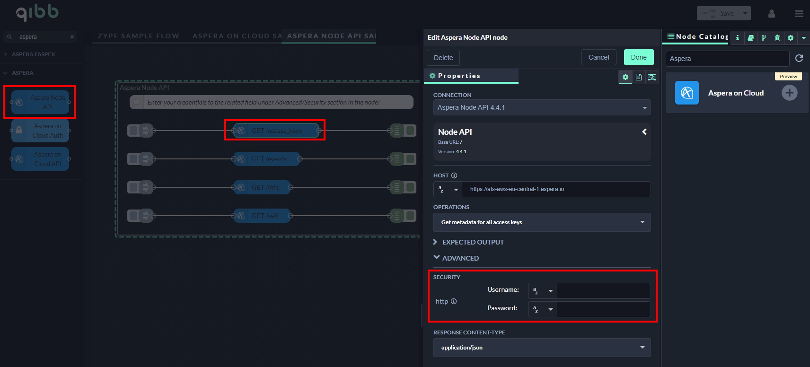Click the info sidebar icon
Viewport: 810px width, 367px height.
tap(737, 38)
